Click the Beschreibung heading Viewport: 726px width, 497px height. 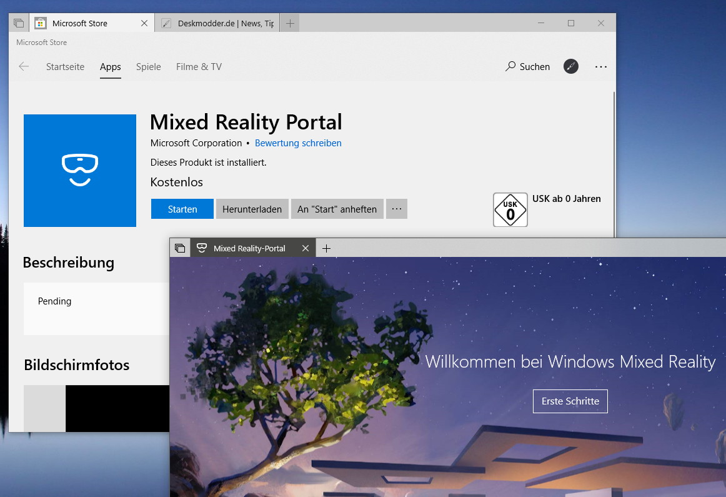pyautogui.click(x=69, y=263)
